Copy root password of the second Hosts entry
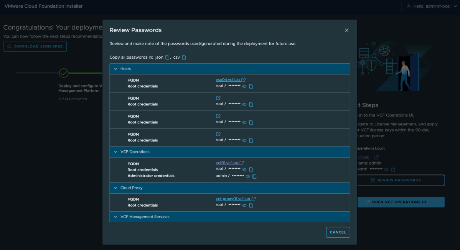460x250 pixels. [251, 104]
